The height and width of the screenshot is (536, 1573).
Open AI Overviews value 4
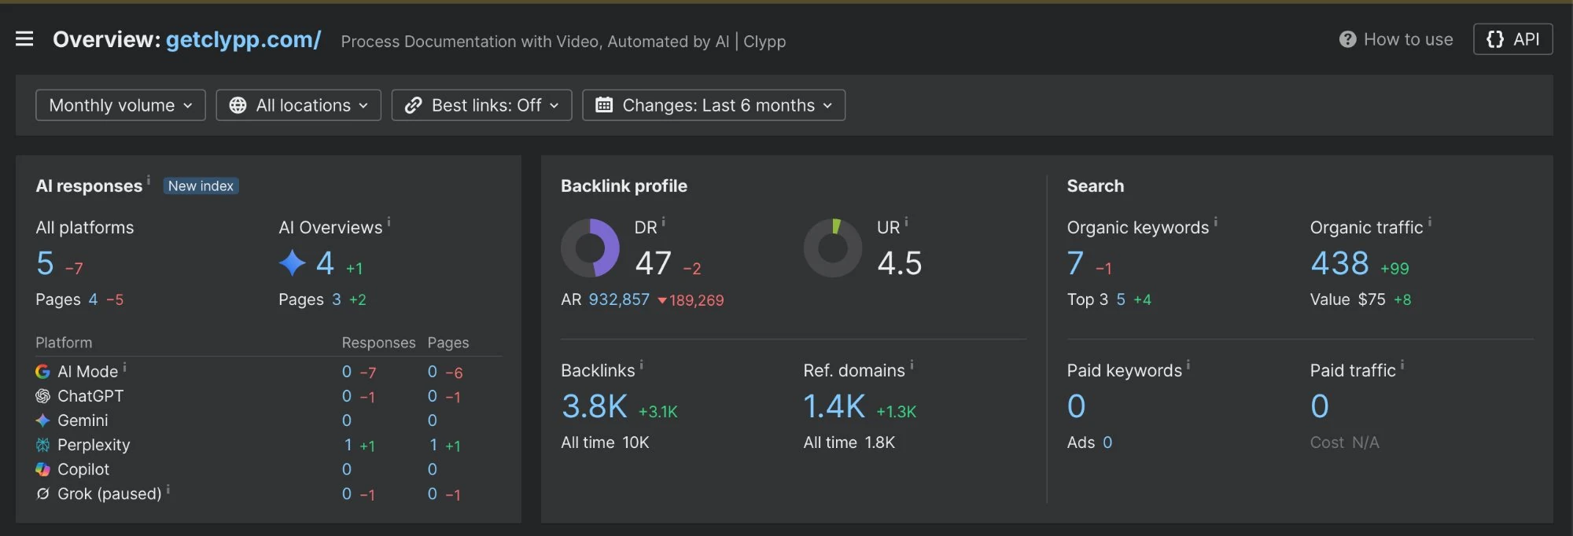pyautogui.click(x=325, y=263)
